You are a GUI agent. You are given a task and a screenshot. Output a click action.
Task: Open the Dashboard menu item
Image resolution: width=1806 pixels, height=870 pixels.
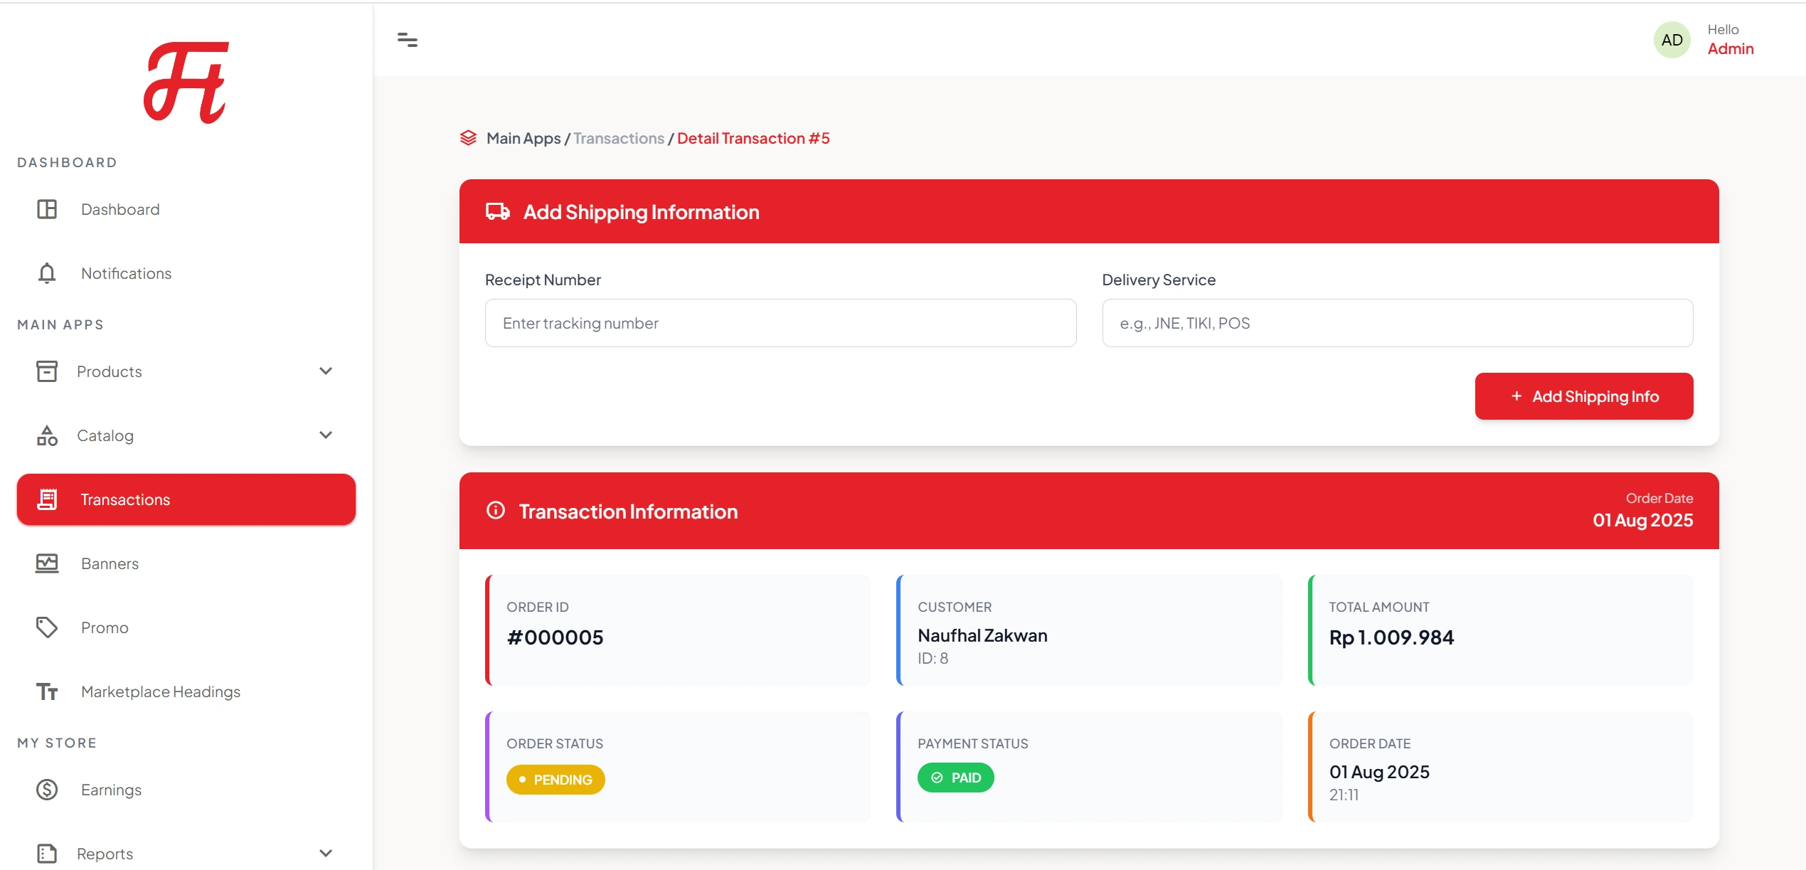tap(120, 209)
